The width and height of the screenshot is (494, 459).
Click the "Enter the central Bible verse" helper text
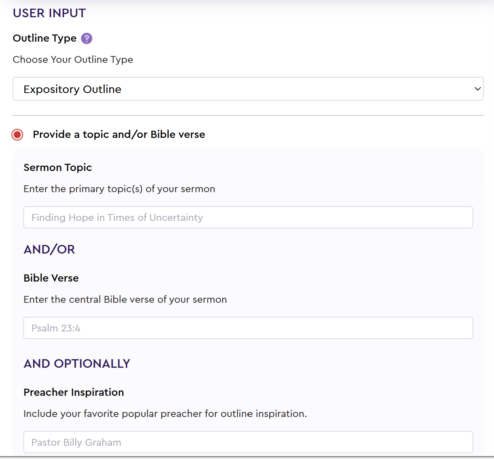tap(125, 300)
